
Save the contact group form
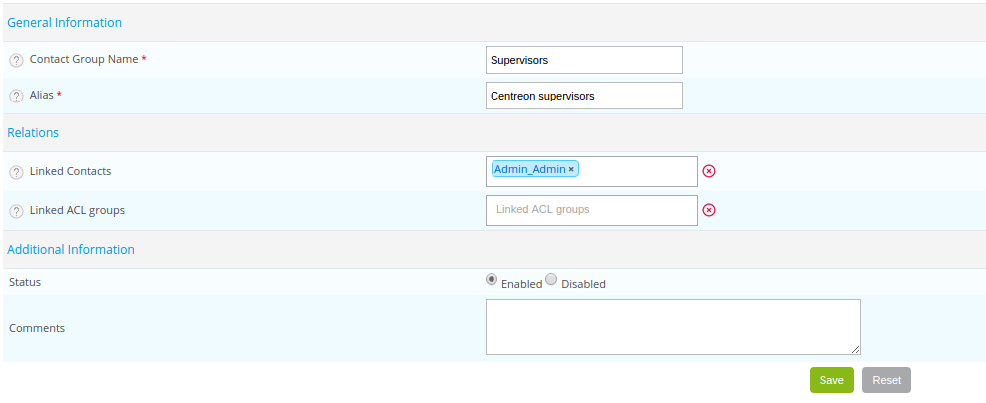point(831,380)
